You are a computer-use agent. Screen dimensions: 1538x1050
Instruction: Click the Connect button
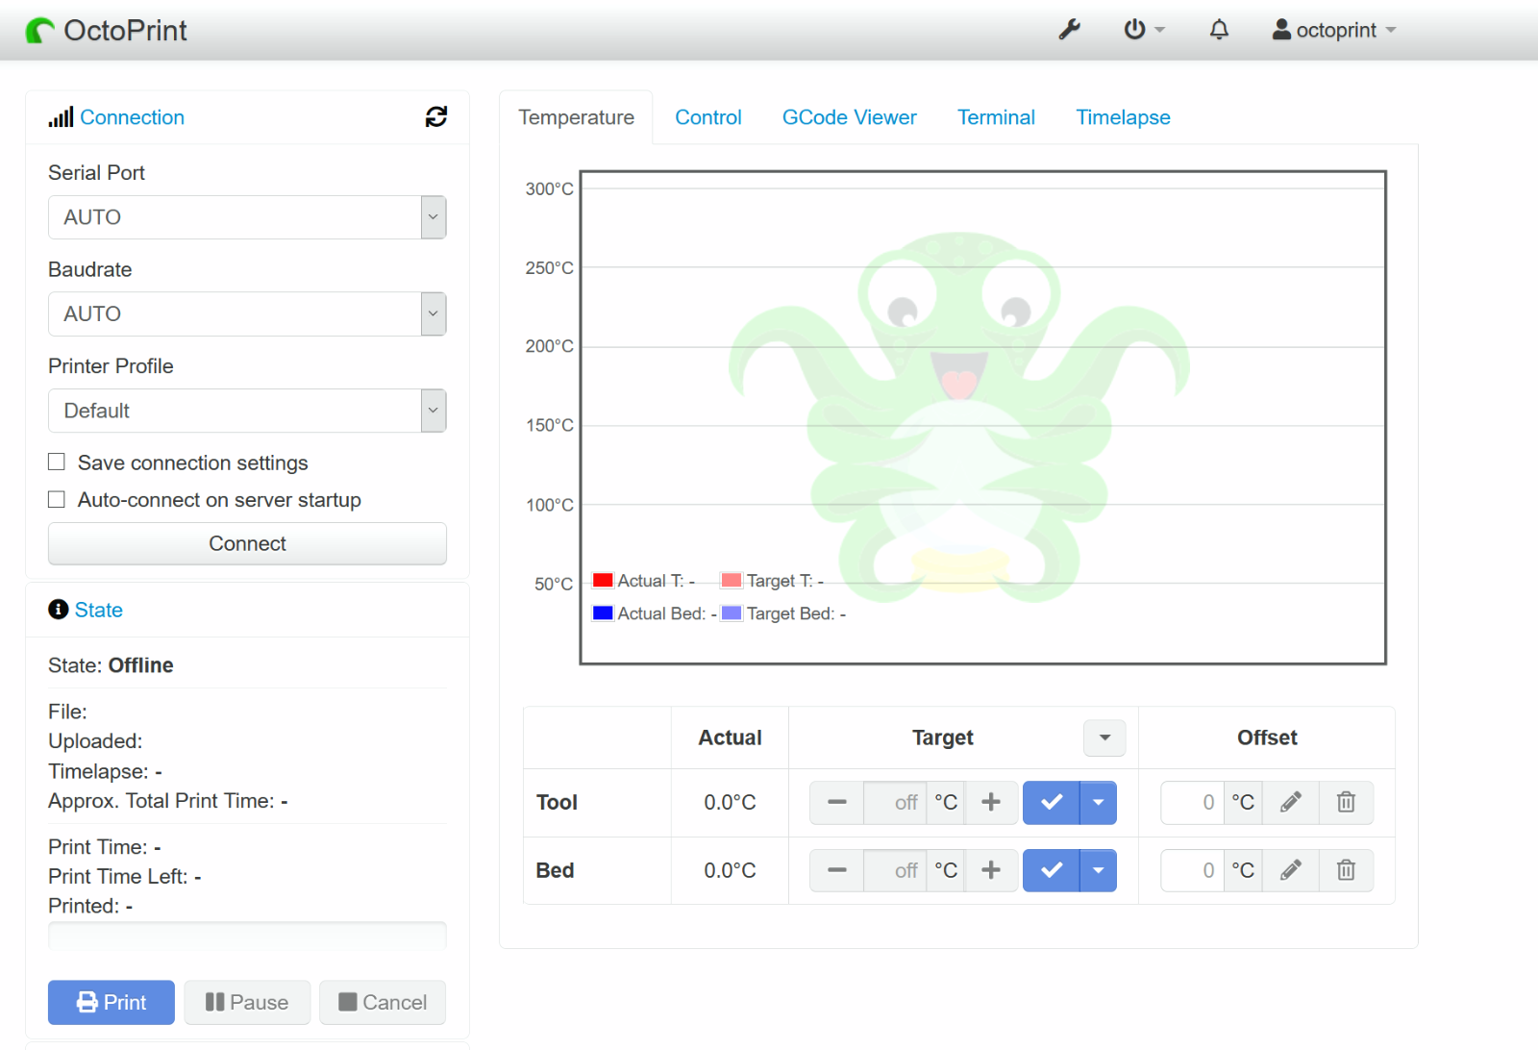[247, 543]
